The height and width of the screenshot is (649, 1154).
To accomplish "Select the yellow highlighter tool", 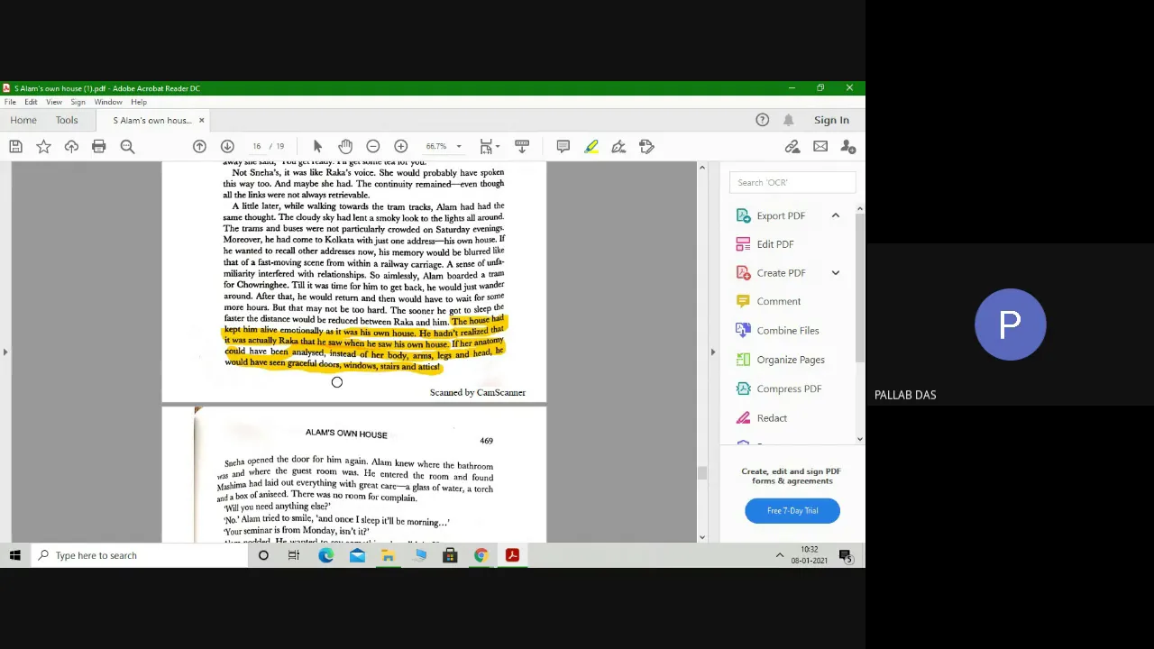I will coord(591,146).
